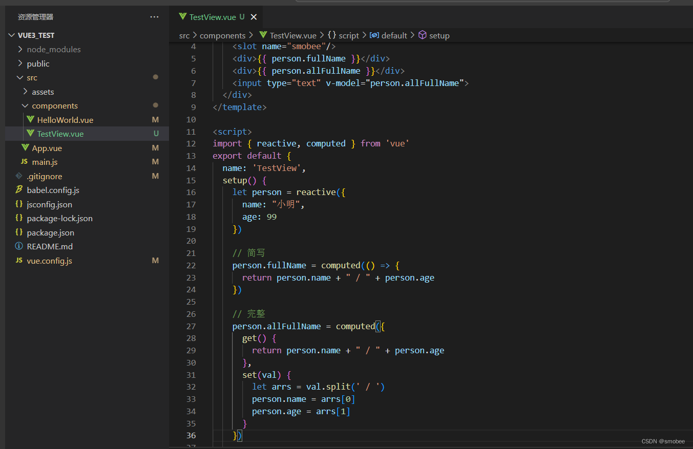Image resolution: width=693 pixels, height=449 pixels.
Task: Click the '</template>' closing tag line
Action: coord(240,107)
